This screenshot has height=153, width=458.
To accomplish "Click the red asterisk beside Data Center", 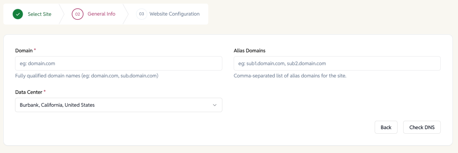I will [45, 92].
